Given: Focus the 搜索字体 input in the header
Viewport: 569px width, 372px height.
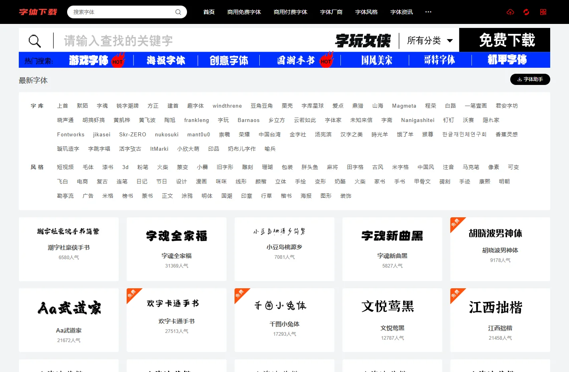Looking at the screenshot, I should click(x=122, y=12).
